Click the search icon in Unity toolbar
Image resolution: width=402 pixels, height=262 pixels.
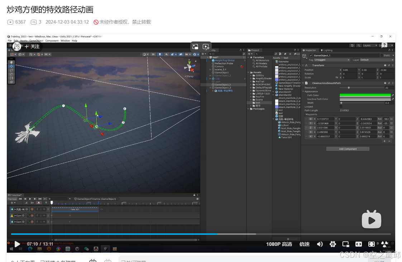(x=359, y=45)
